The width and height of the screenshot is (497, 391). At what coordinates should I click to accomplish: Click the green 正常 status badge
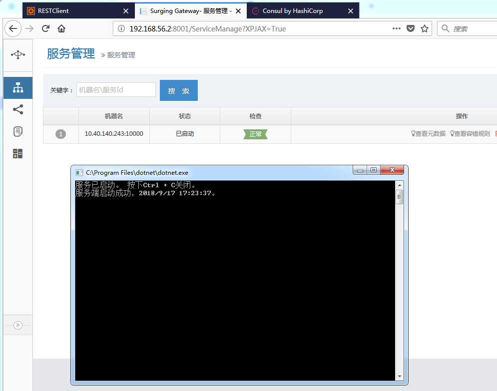[255, 134]
